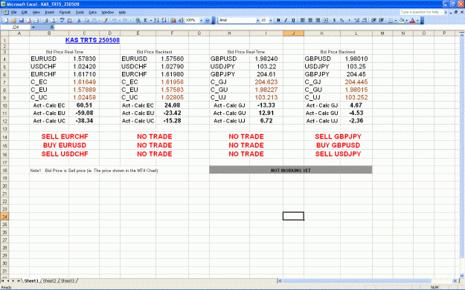The image size is (465, 290).
Task: Open the font size 10 dropdown
Action: (271, 20)
